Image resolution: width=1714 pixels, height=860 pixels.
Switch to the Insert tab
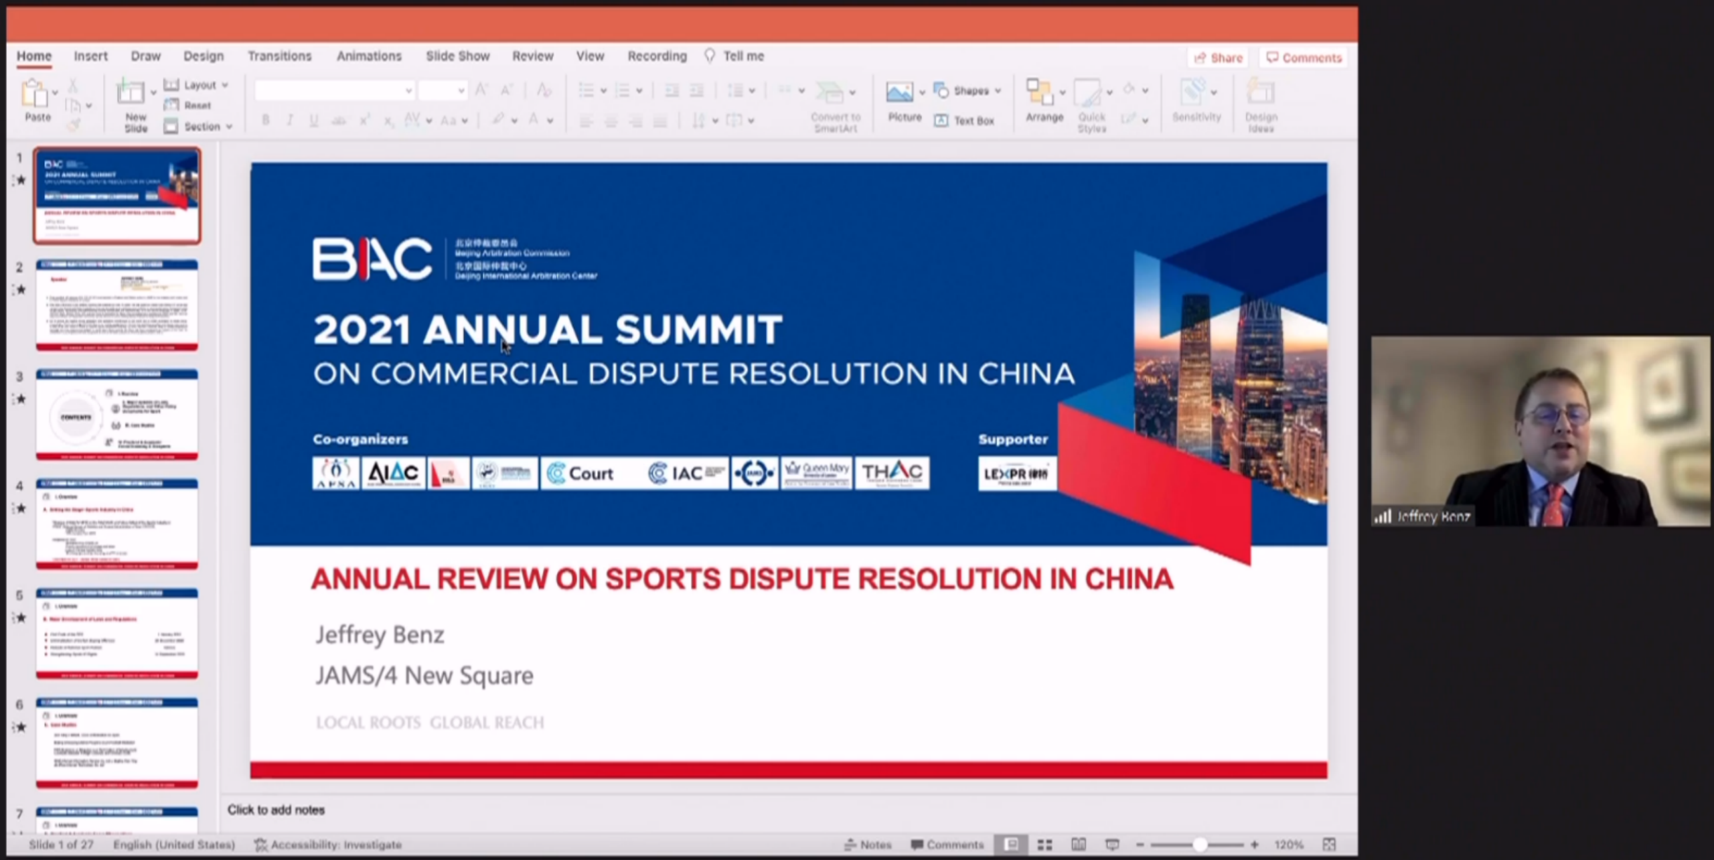click(x=90, y=56)
